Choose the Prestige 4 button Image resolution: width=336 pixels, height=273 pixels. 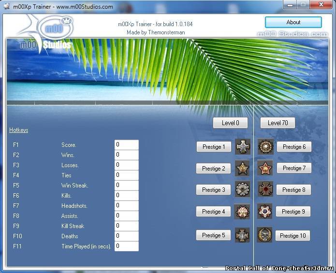pyautogui.click(x=213, y=212)
